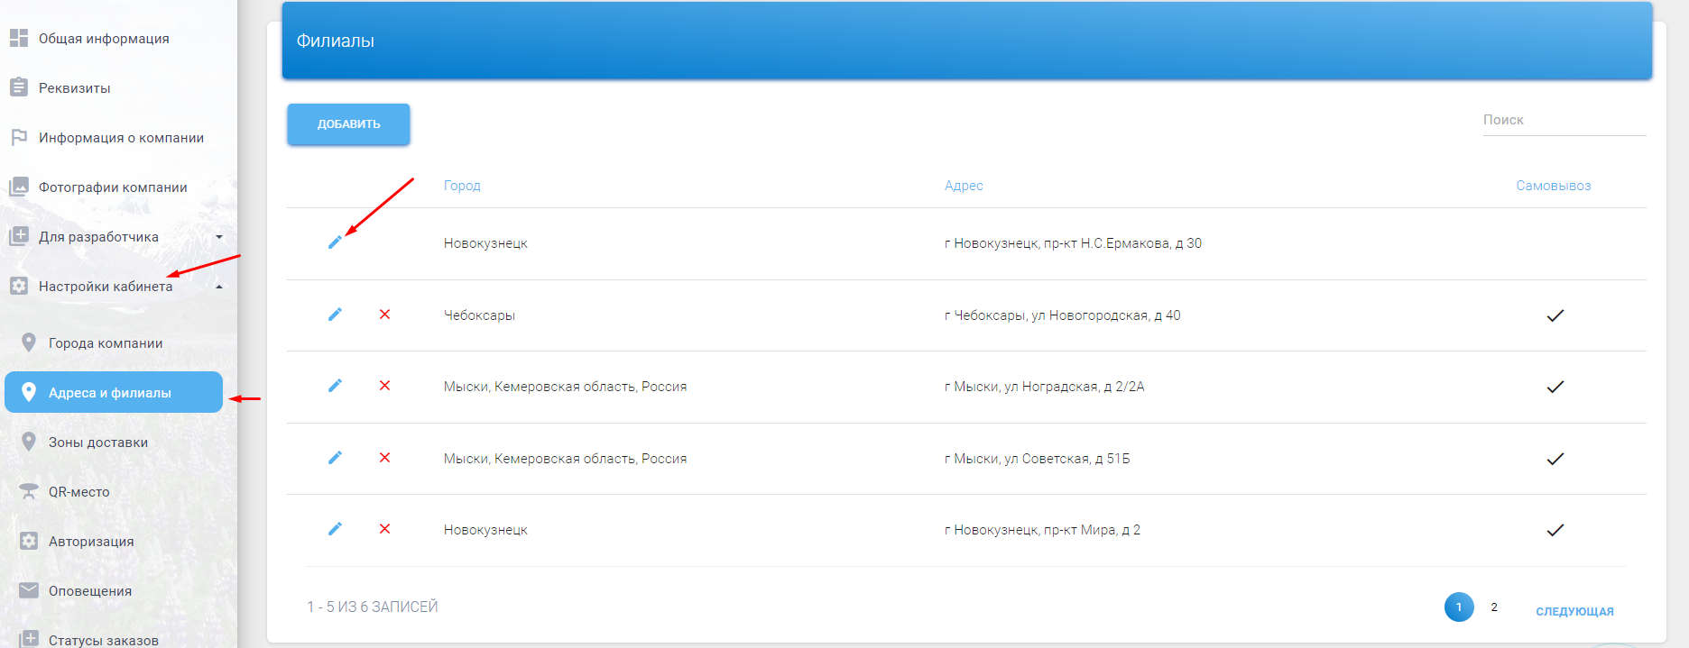Image resolution: width=1689 pixels, height=648 pixels.
Task: Toggle pickup checkmark for Чебоксары branch
Action: coord(1555,315)
